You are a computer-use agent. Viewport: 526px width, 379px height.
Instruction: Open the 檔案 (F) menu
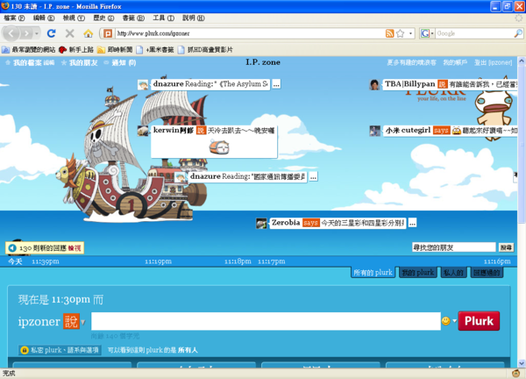(x=14, y=18)
